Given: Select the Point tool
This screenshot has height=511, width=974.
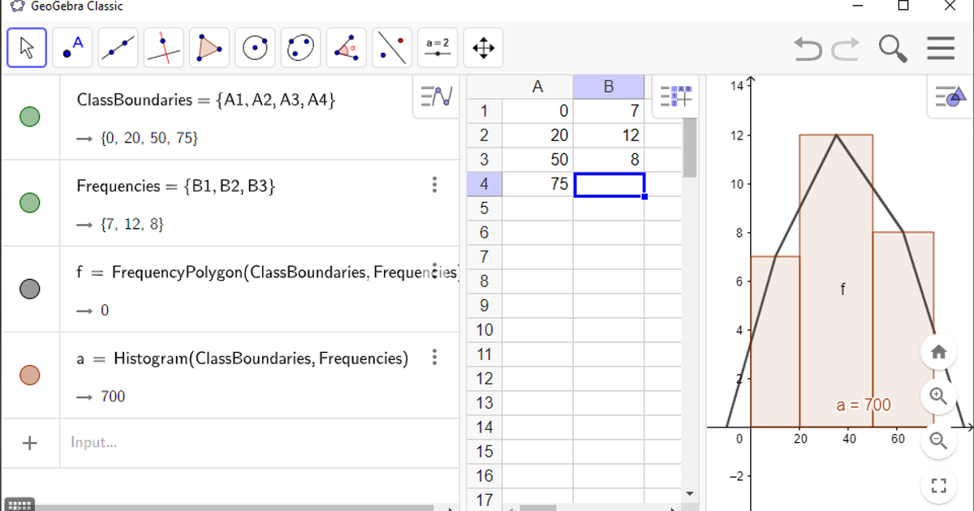Looking at the screenshot, I should coord(71,47).
